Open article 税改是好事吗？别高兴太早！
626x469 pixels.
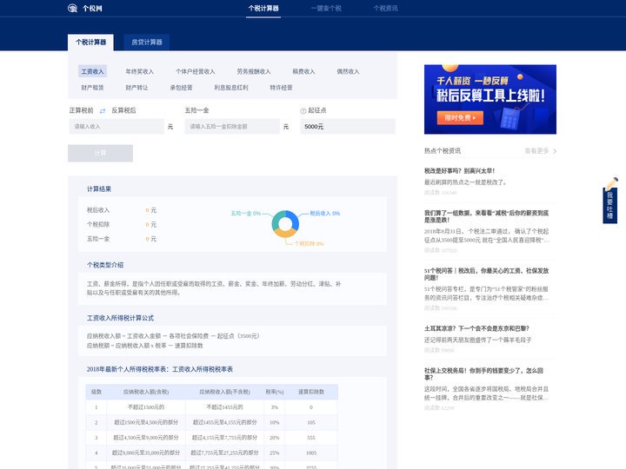pos(460,171)
